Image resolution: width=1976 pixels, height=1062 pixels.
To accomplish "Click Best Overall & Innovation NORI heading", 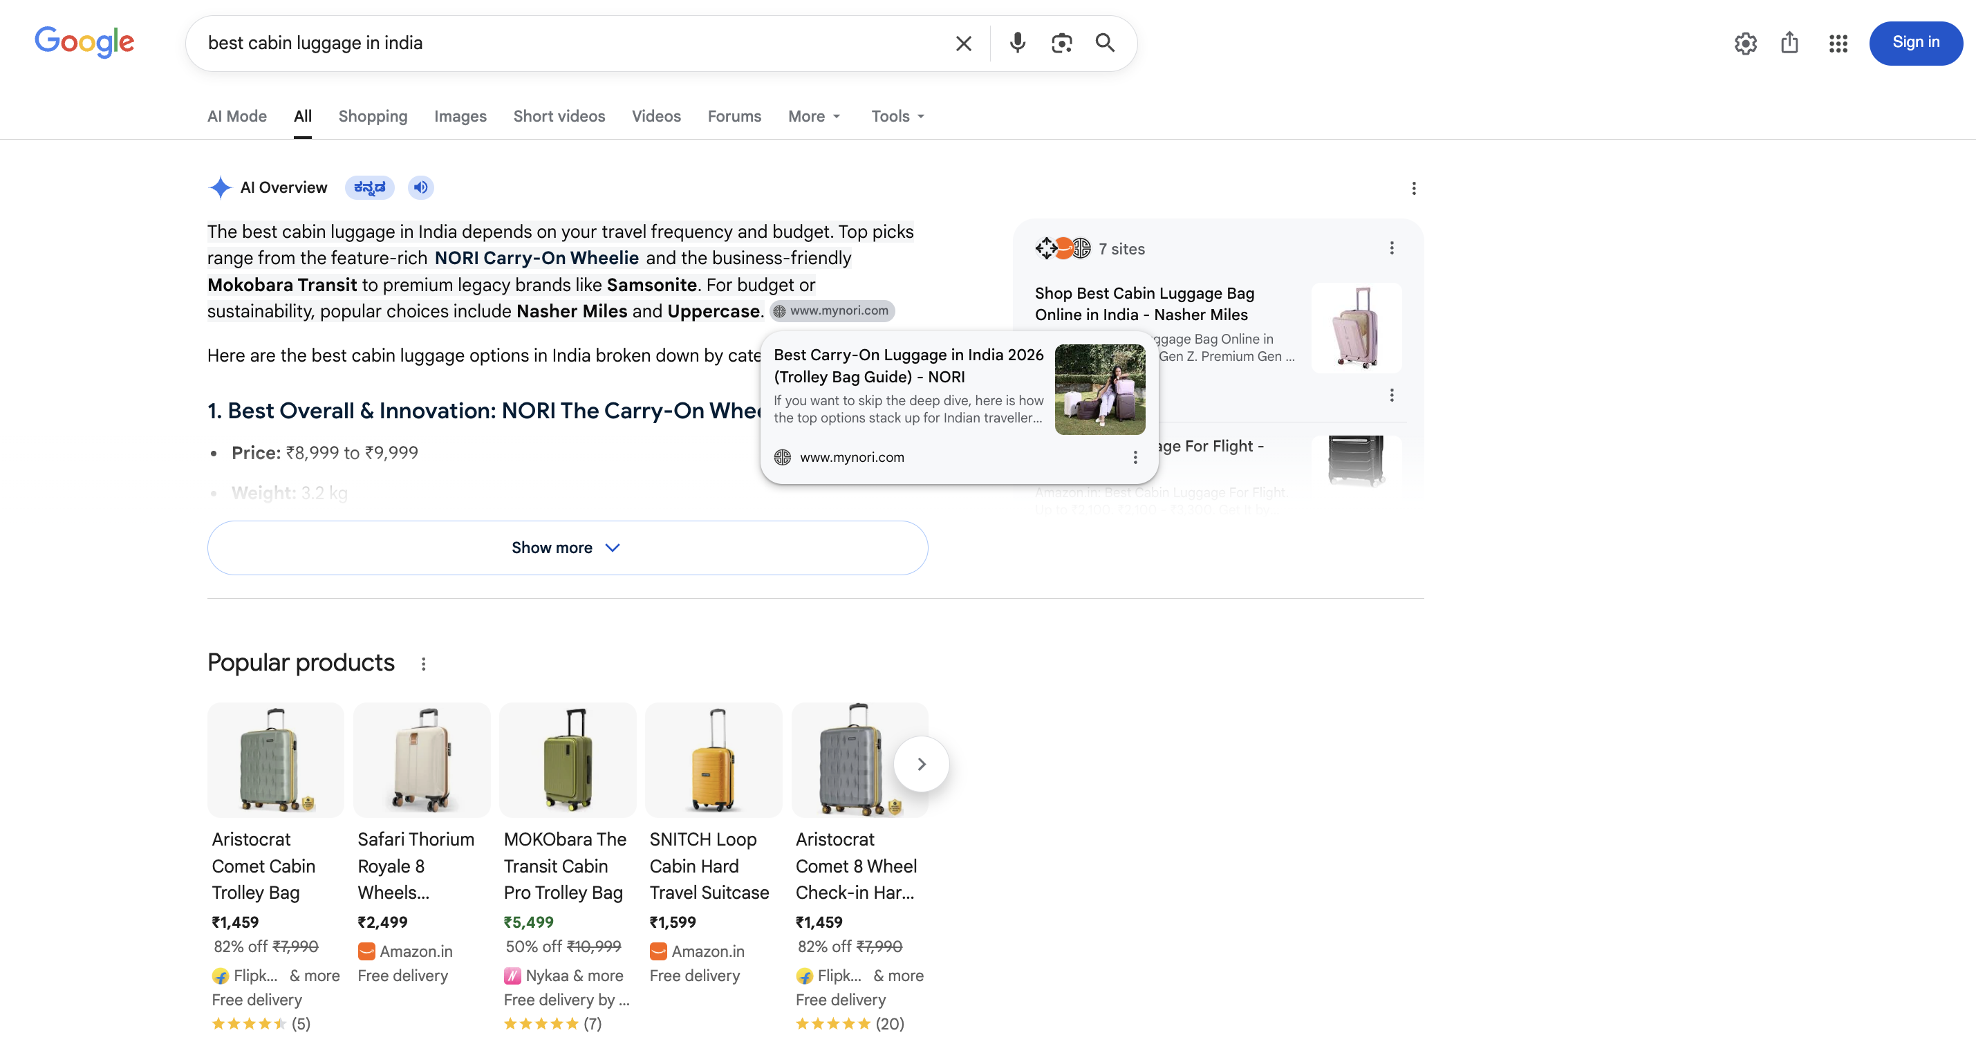I will 485,411.
